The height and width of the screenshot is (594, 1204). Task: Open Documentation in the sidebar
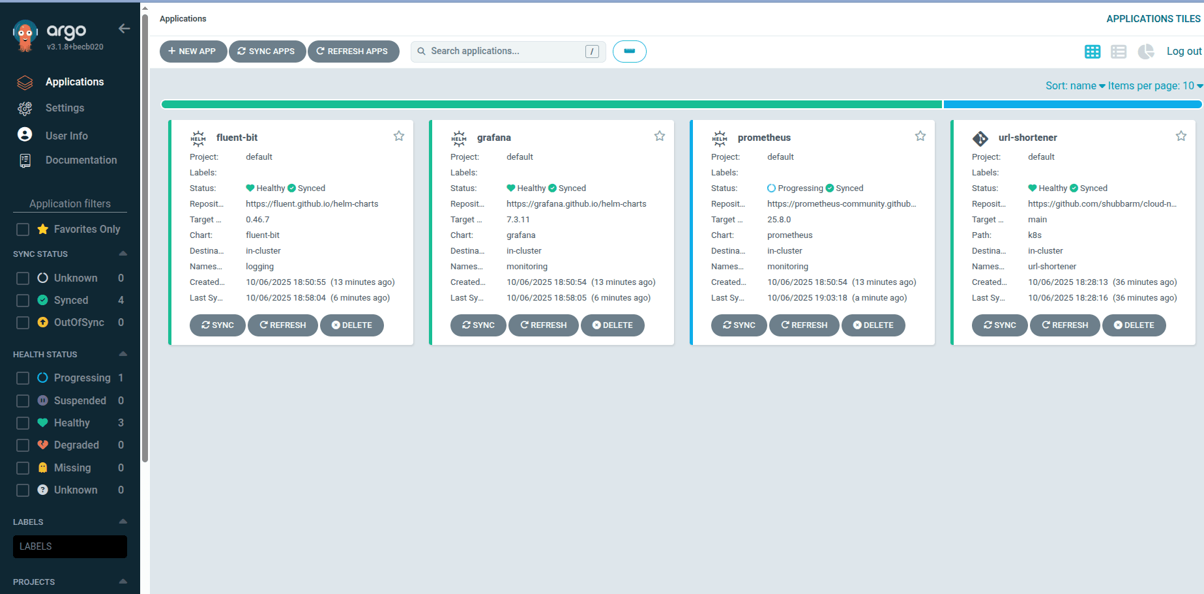pyautogui.click(x=81, y=160)
